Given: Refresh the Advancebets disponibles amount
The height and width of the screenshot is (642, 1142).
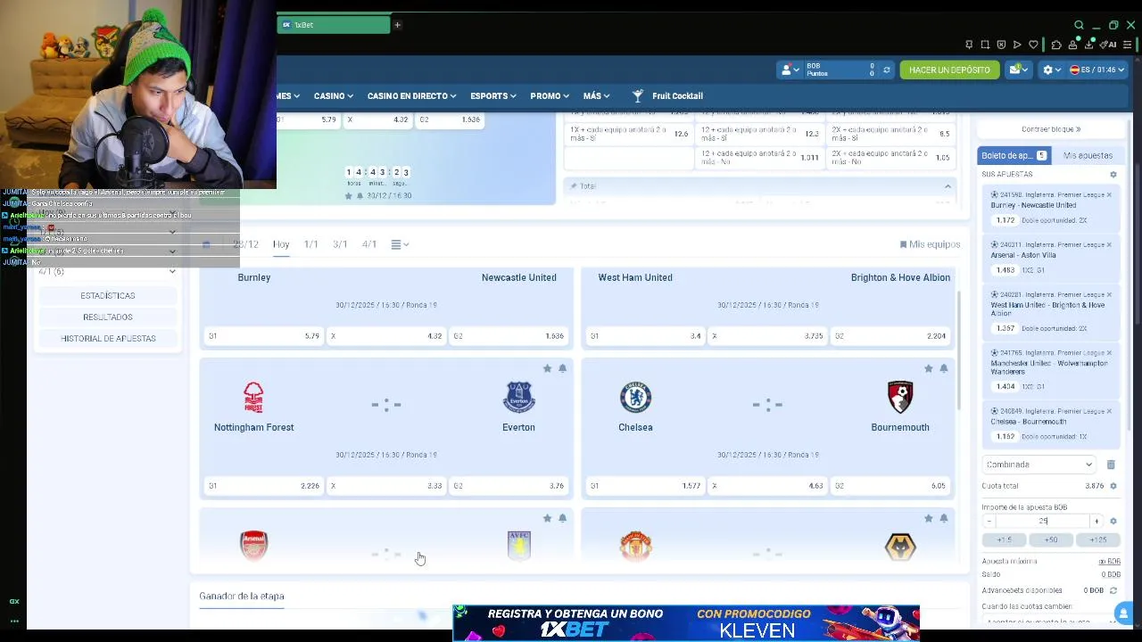Looking at the screenshot, I should click(1113, 590).
